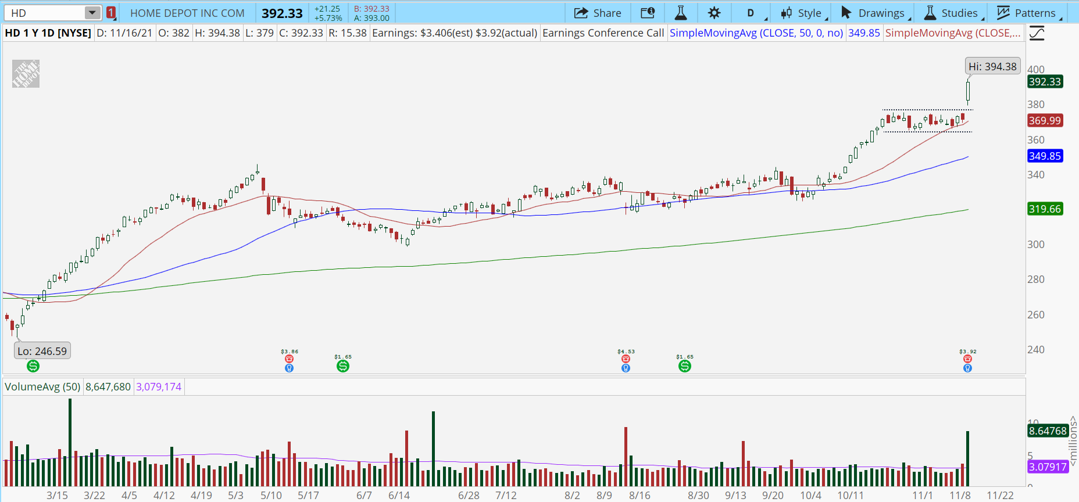Click the candlestick icon on Style

coord(787,13)
